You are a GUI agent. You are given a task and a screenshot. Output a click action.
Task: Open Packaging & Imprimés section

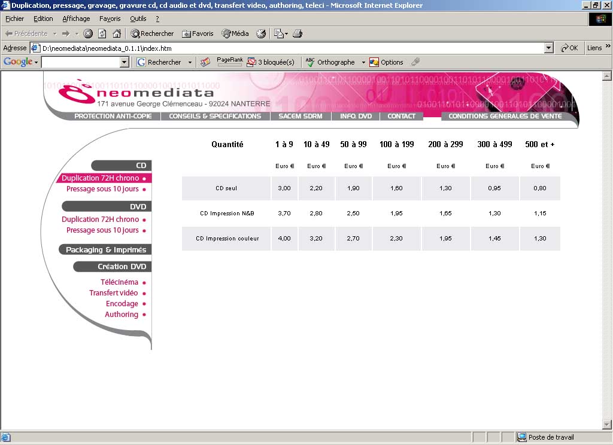(105, 249)
